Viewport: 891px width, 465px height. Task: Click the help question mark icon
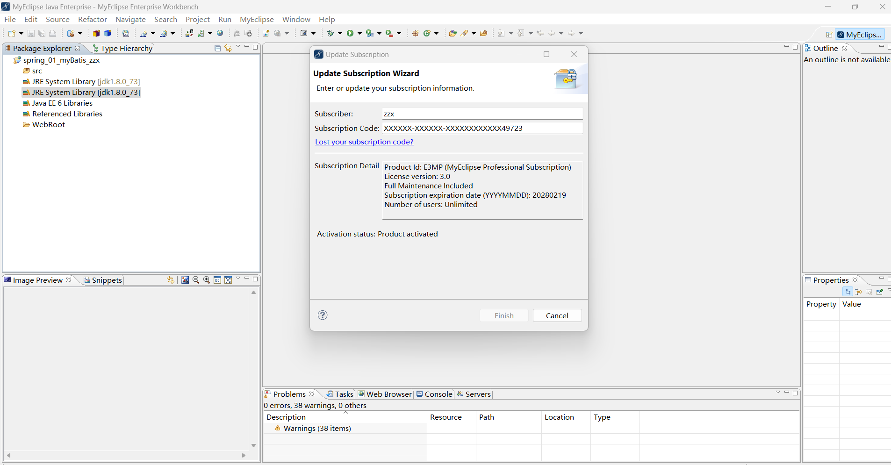pyautogui.click(x=323, y=315)
